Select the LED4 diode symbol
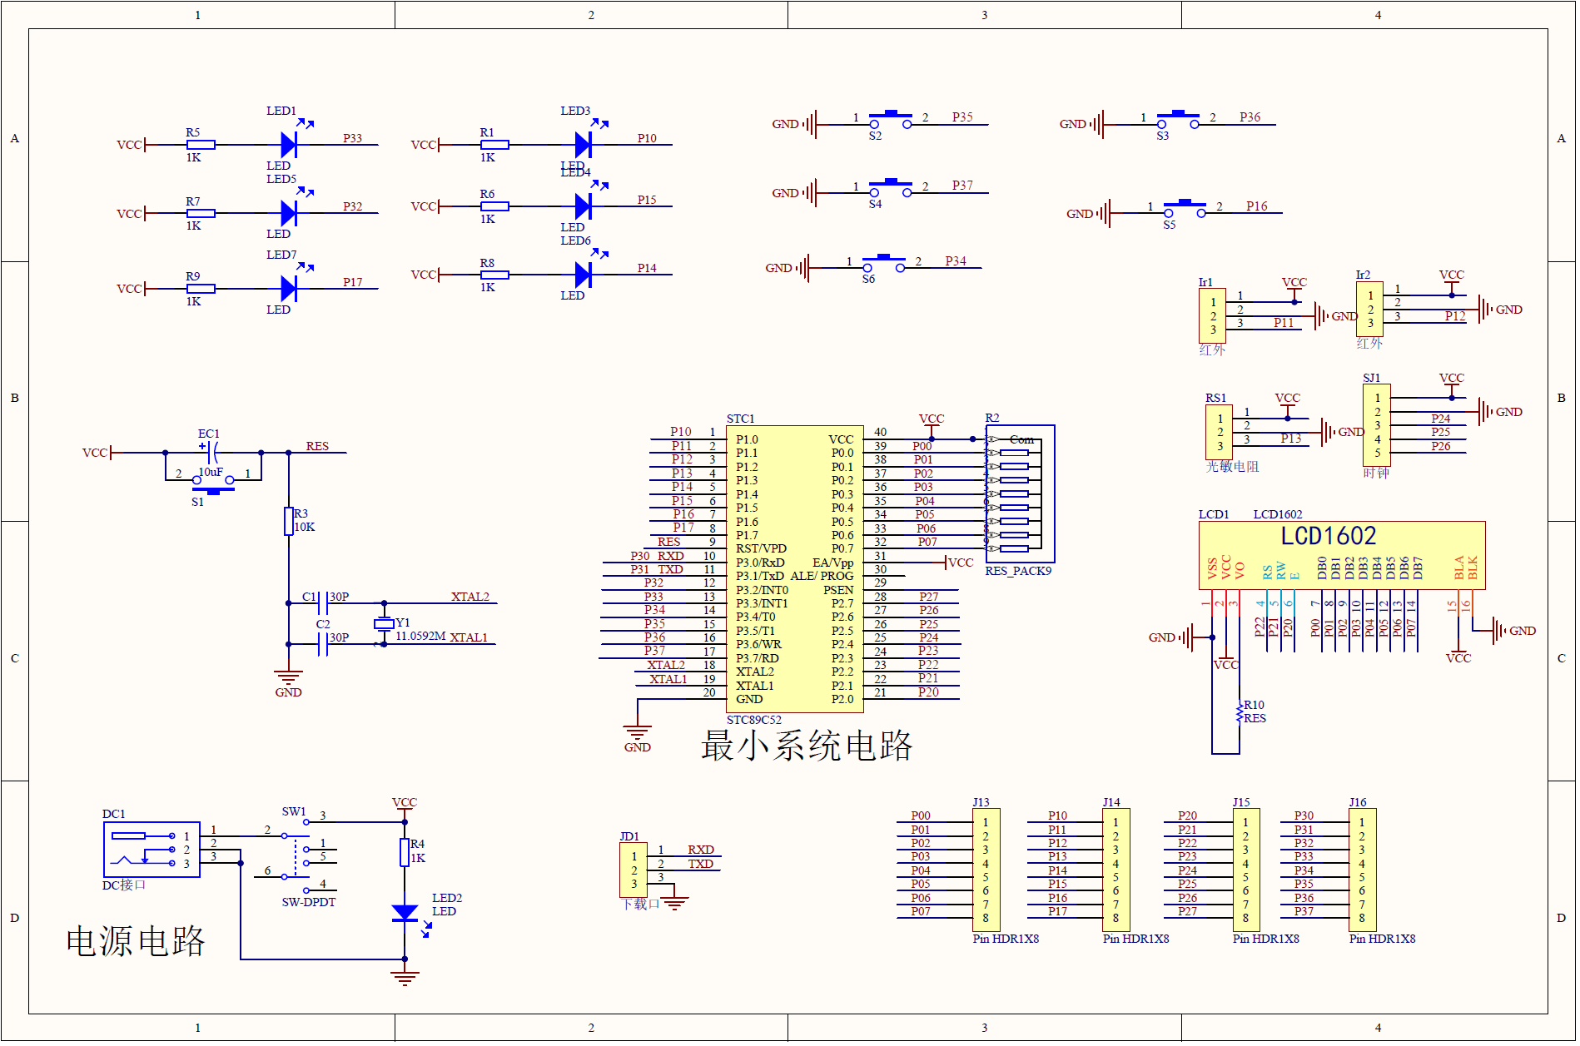 click(x=584, y=206)
